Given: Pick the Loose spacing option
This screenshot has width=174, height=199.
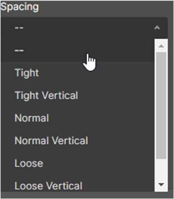Looking at the screenshot, I should tap(77, 163).
